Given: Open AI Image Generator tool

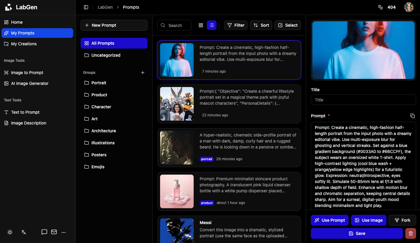Looking at the screenshot, I should click(30, 83).
